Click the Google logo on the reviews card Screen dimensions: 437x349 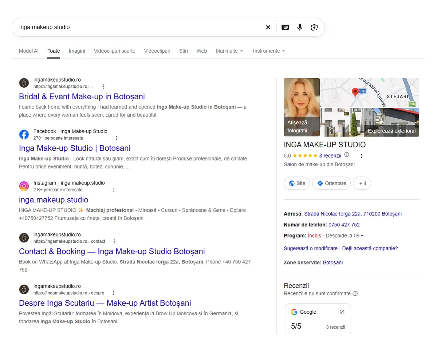click(x=294, y=312)
